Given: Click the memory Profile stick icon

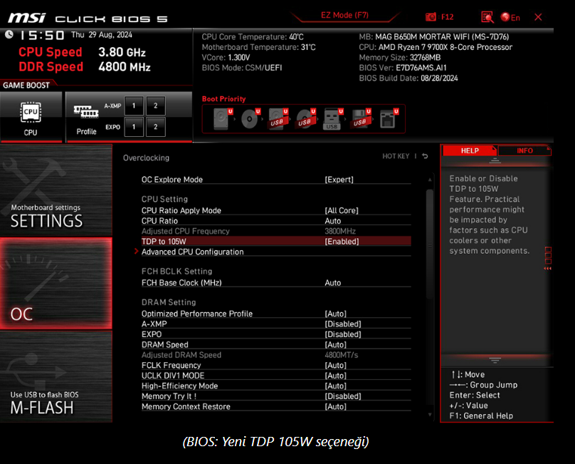Looking at the screenshot, I should click(86, 112).
